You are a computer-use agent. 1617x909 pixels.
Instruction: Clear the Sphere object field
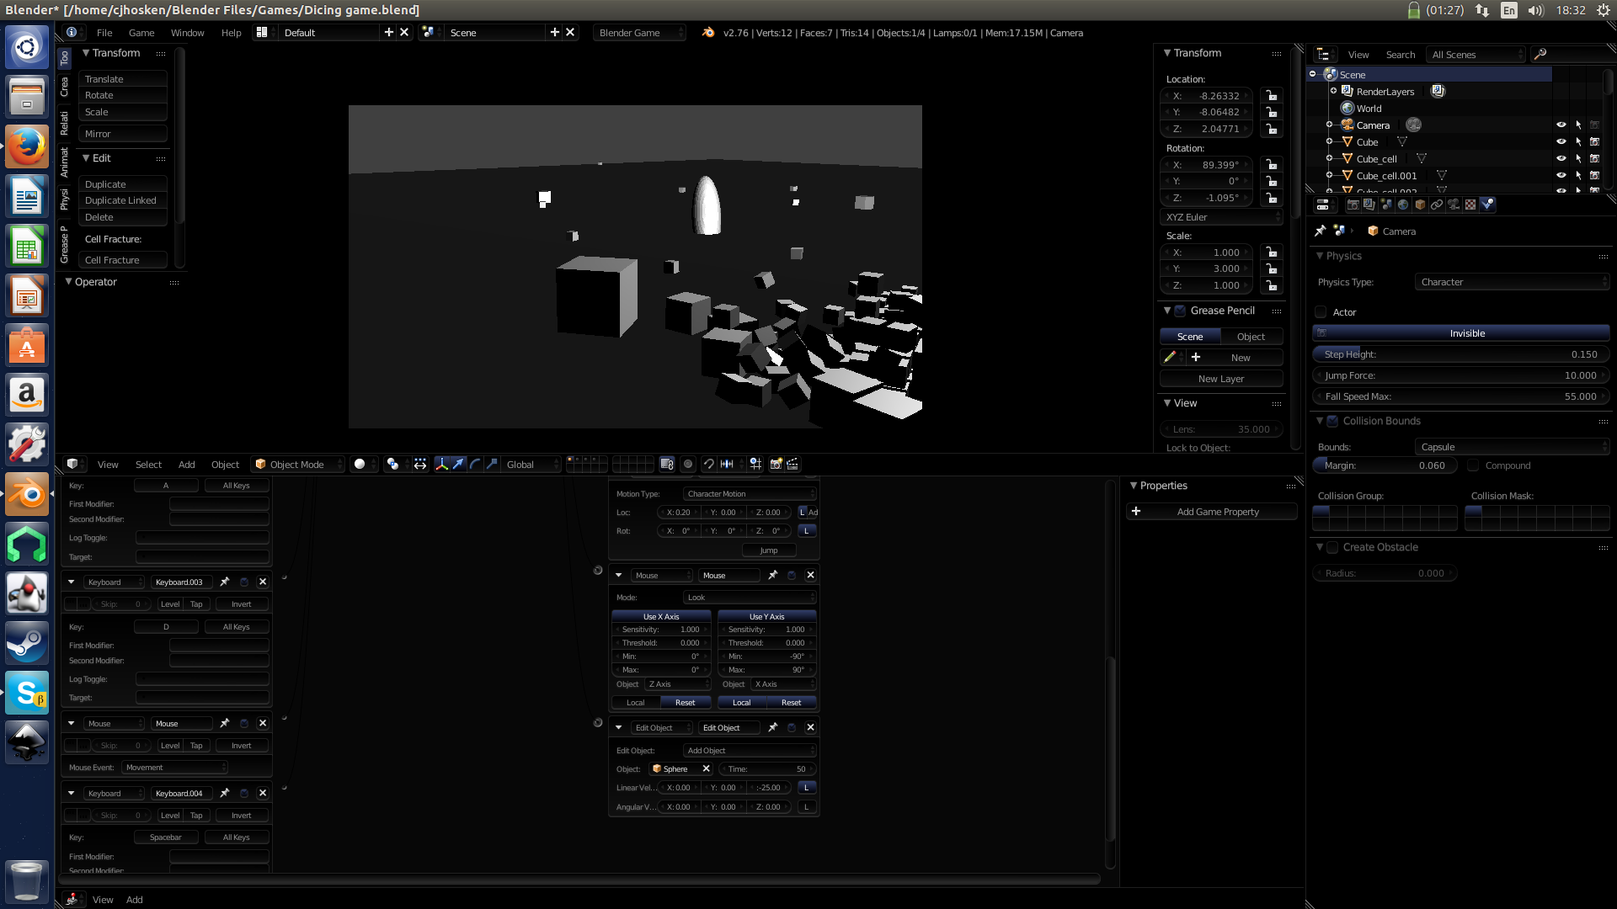point(706,768)
